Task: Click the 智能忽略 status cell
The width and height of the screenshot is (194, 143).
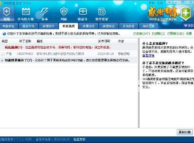Action: pyautogui.click(x=124, y=54)
